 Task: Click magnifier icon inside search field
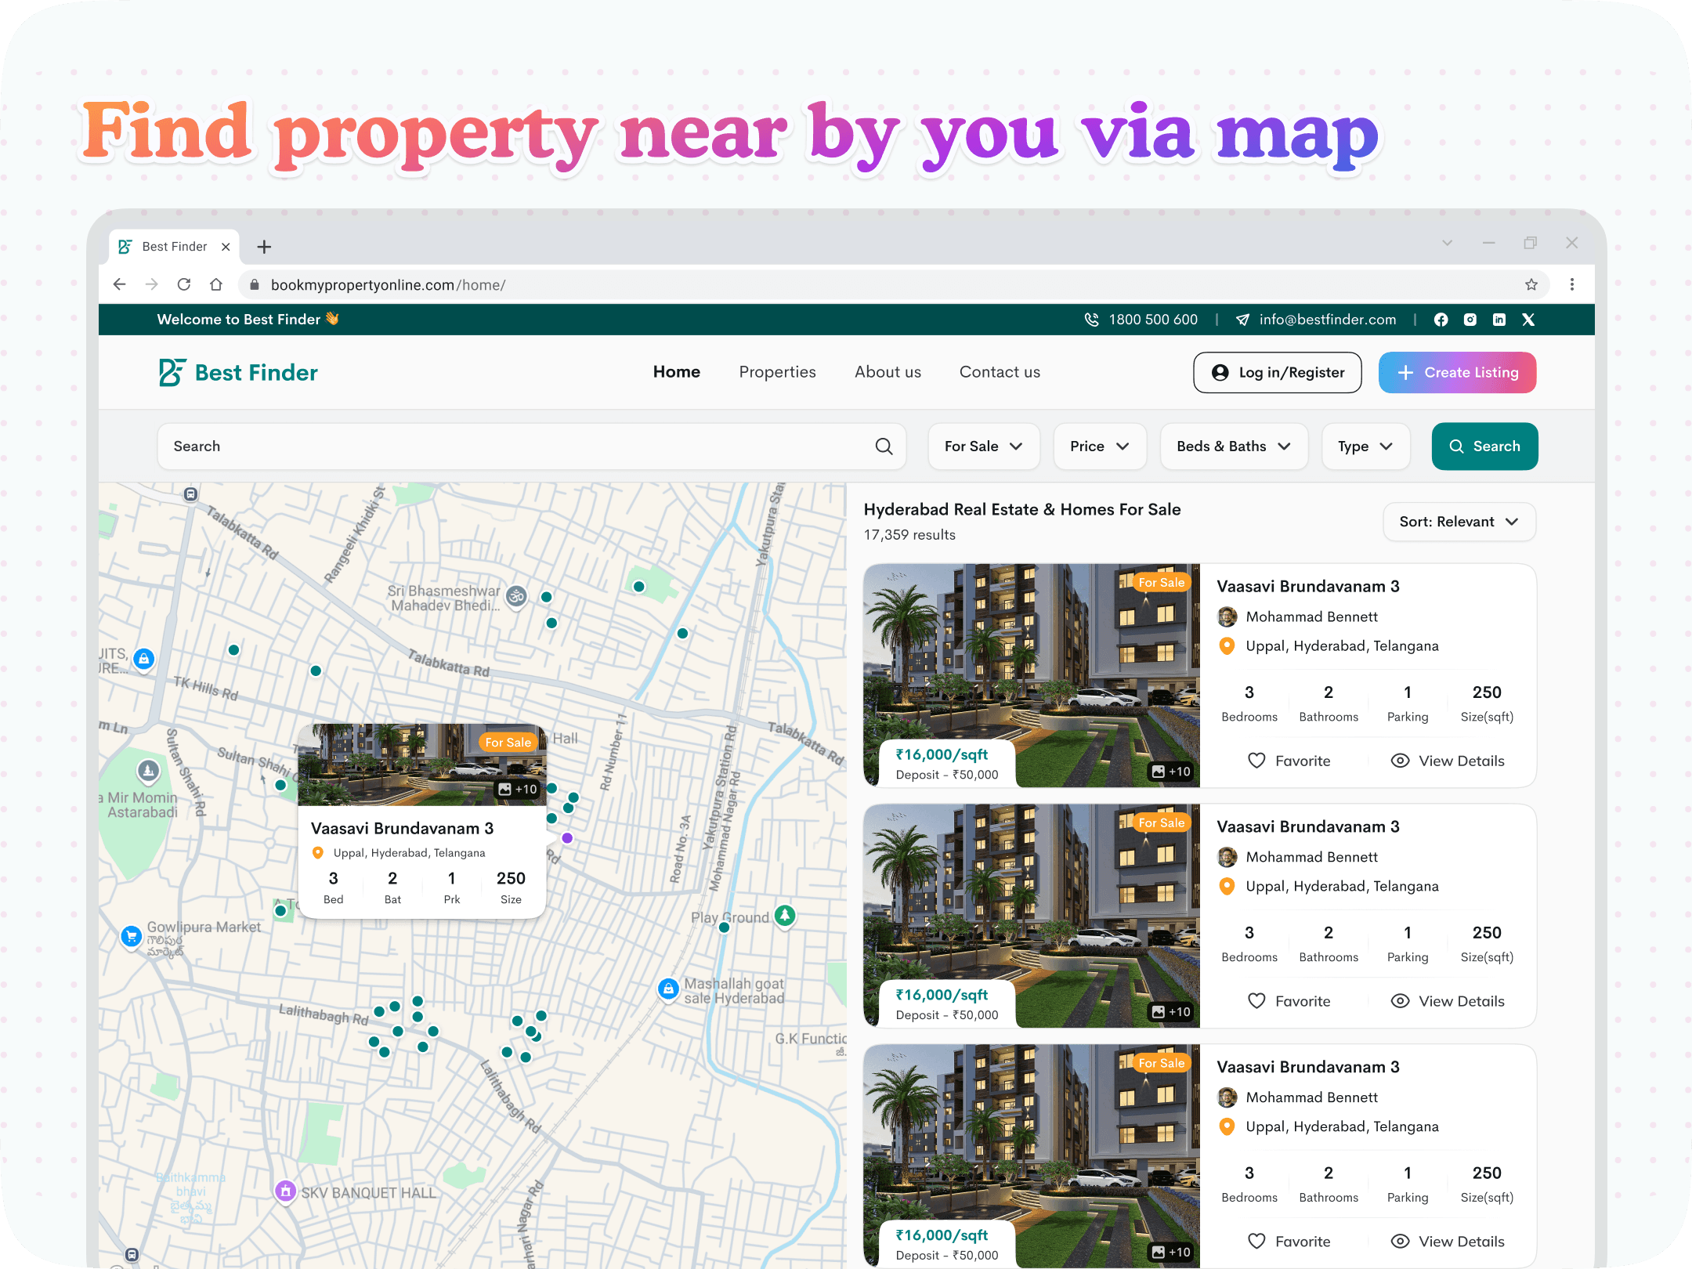pos(884,446)
